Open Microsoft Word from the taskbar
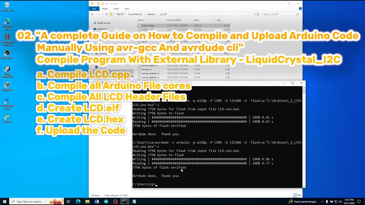 pos(97,202)
